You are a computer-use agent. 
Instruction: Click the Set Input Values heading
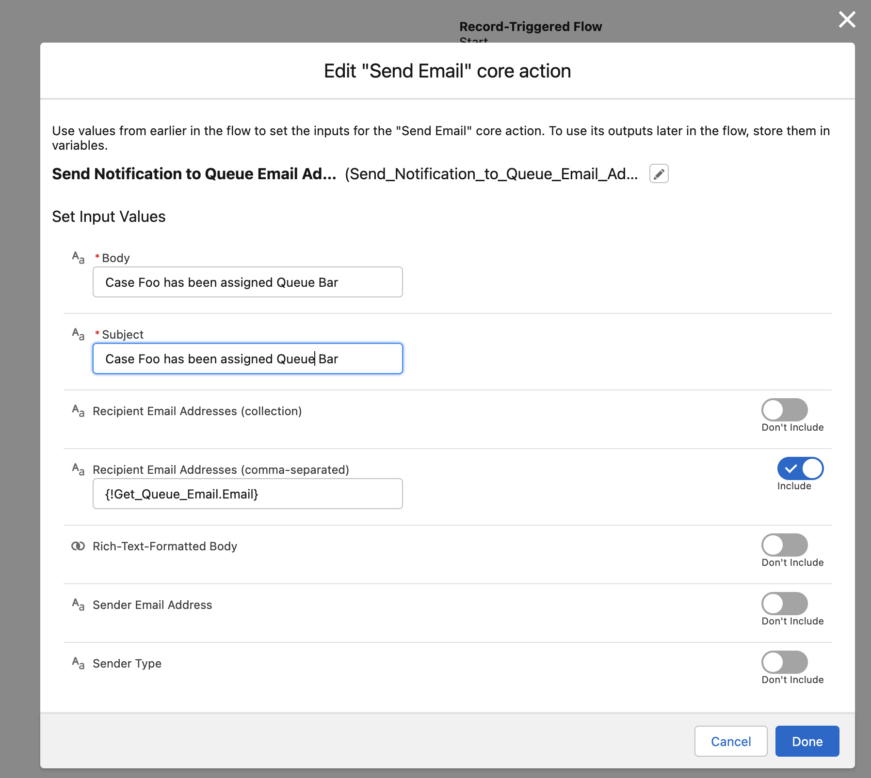(109, 217)
